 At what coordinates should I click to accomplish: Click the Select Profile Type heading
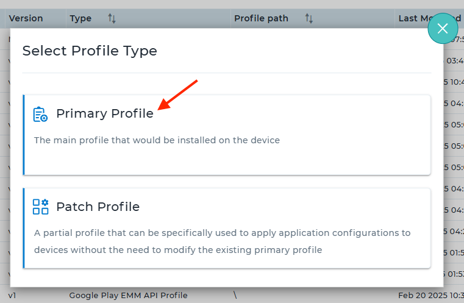click(x=90, y=51)
